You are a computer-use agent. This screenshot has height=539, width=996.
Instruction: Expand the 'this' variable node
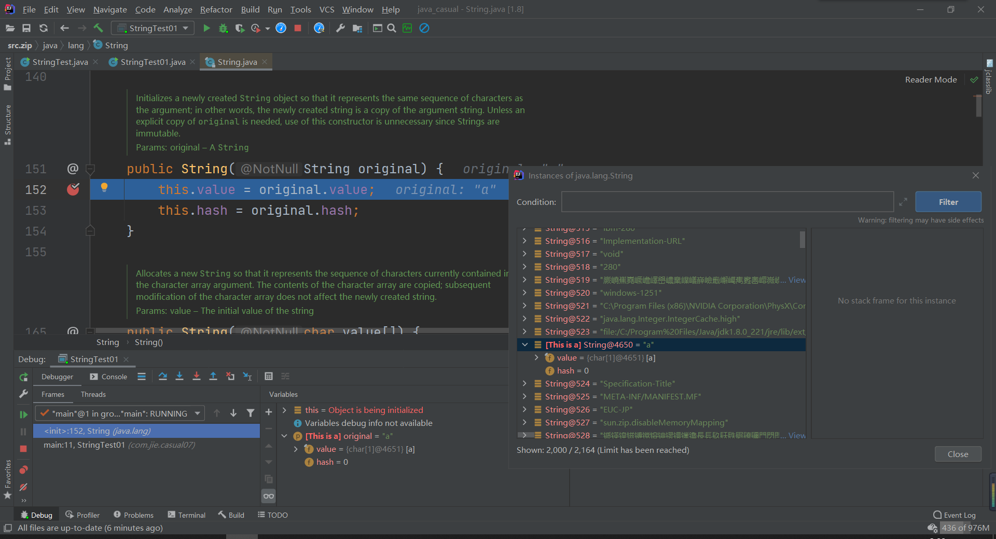pos(284,410)
